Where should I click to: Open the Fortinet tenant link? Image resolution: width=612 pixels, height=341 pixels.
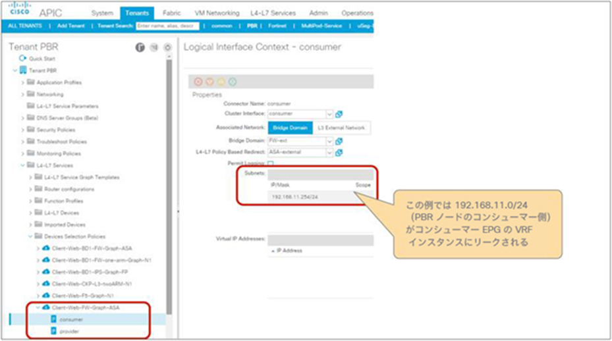click(x=277, y=26)
